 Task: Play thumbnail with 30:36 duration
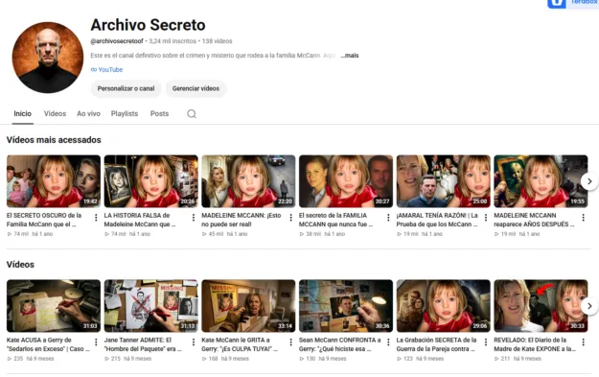[x=346, y=306]
